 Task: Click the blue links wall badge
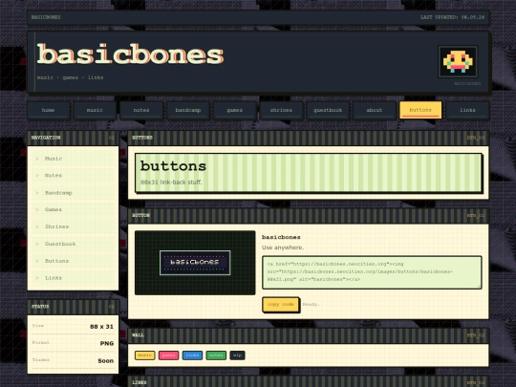tap(192, 355)
